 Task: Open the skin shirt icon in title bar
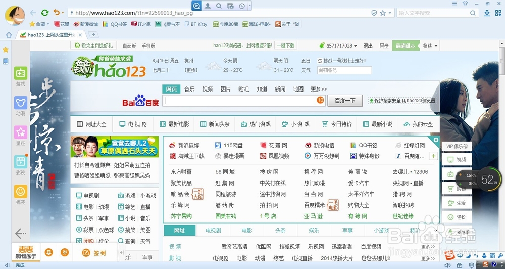coord(466,3)
